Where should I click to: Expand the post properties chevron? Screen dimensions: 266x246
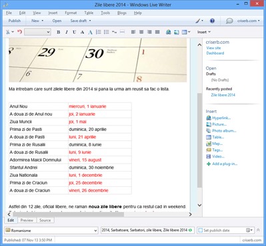click(258, 230)
